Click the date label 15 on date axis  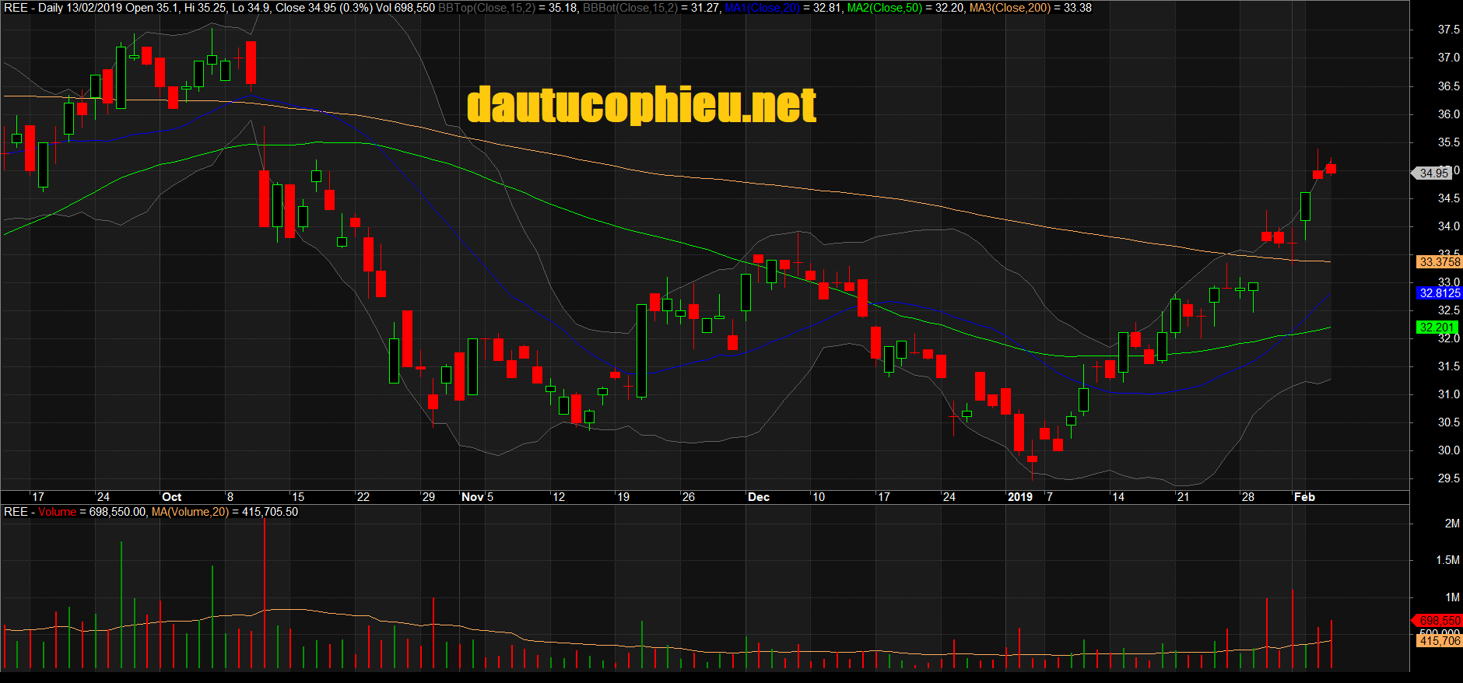(x=297, y=497)
